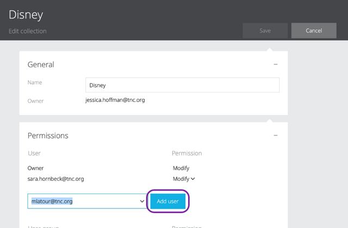Collapse the General section with minus icon

[x=275, y=65]
